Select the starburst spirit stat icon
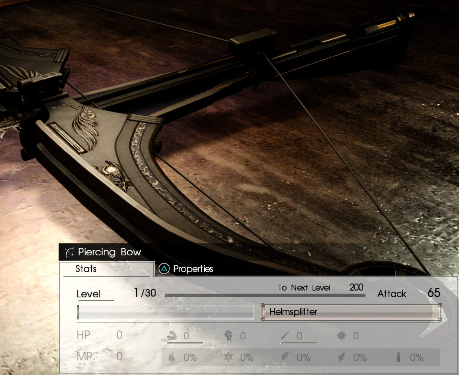The height and width of the screenshot is (375, 459). tap(341, 336)
